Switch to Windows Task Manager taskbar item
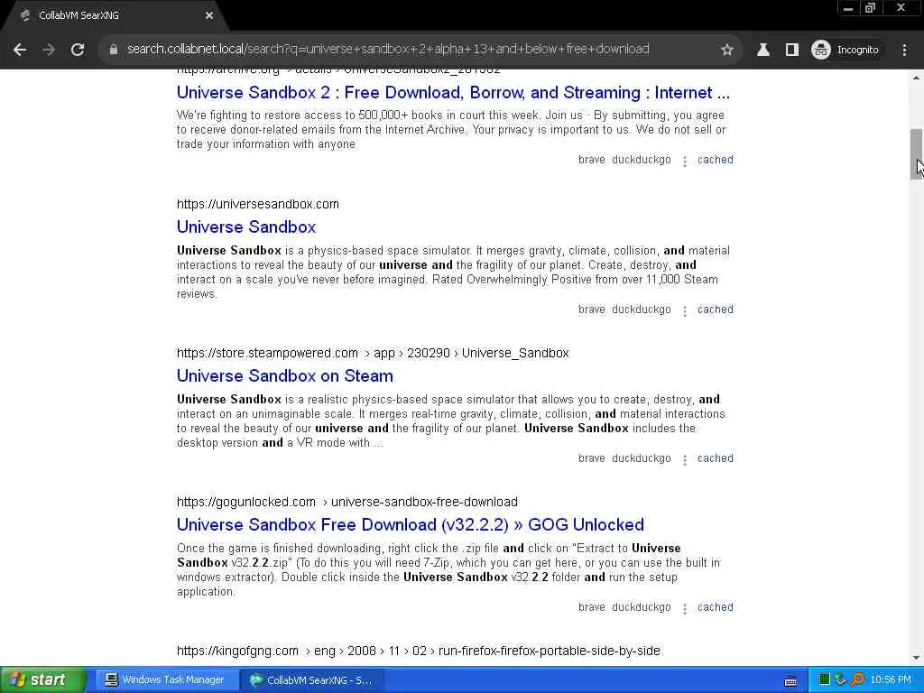 [167, 680]
